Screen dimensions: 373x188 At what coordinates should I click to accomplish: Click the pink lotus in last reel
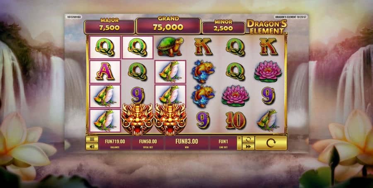pos(268,71)
